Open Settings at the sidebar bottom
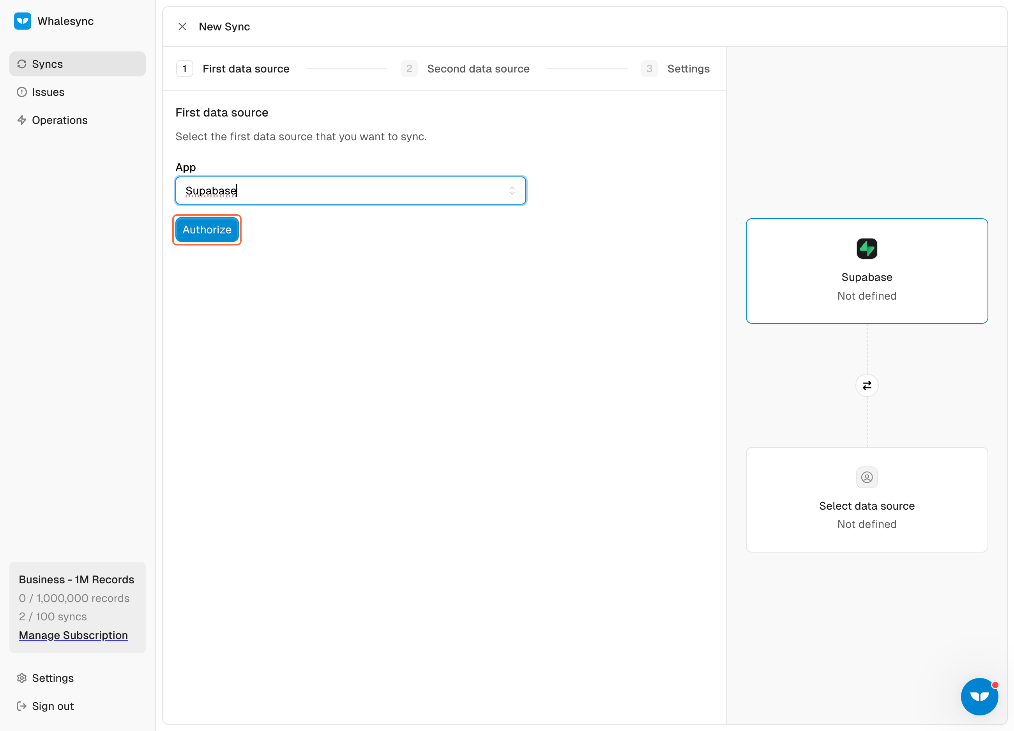Screen dimensions: 1014x731 77,678
